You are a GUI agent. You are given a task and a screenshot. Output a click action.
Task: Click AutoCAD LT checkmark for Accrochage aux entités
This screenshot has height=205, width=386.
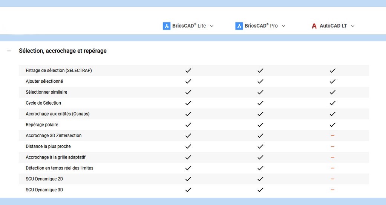332,114
